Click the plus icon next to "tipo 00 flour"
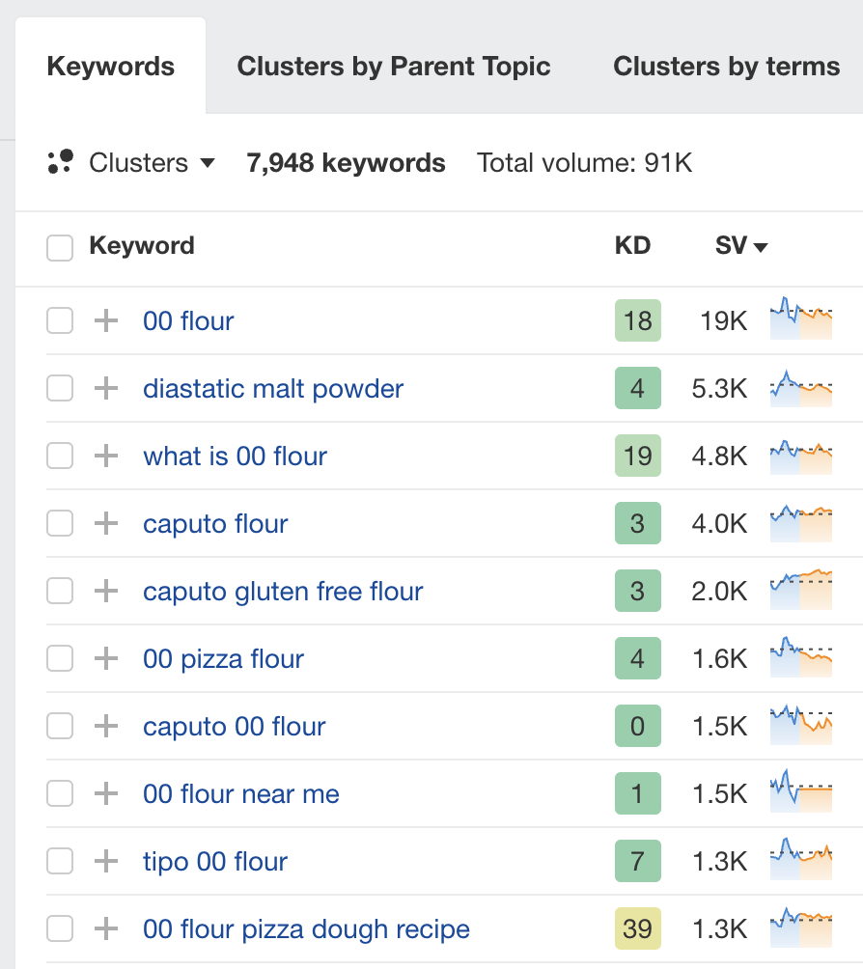Image resolution: width=863 pixels, height=969 pixels. (x=105, y=861)
